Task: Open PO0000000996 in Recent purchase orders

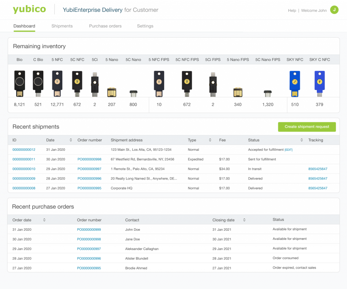Action: click(x=89, y=259)
